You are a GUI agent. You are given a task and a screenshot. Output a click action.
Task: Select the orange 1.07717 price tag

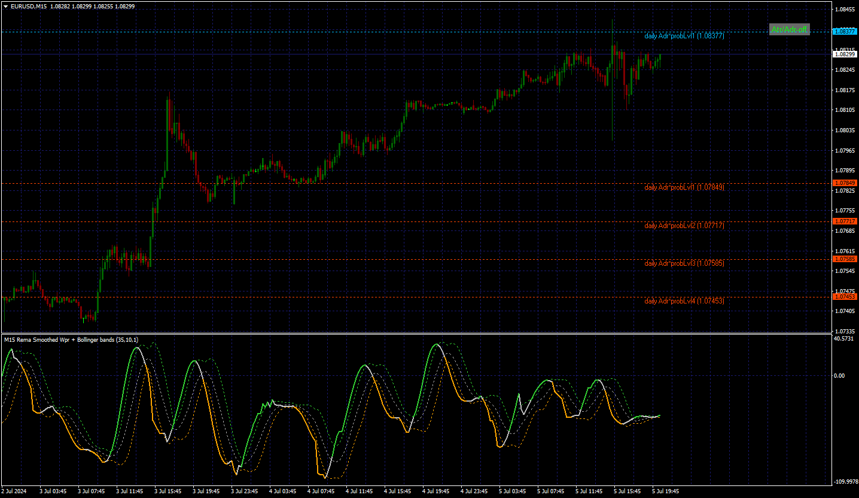(x=845, y=221)
